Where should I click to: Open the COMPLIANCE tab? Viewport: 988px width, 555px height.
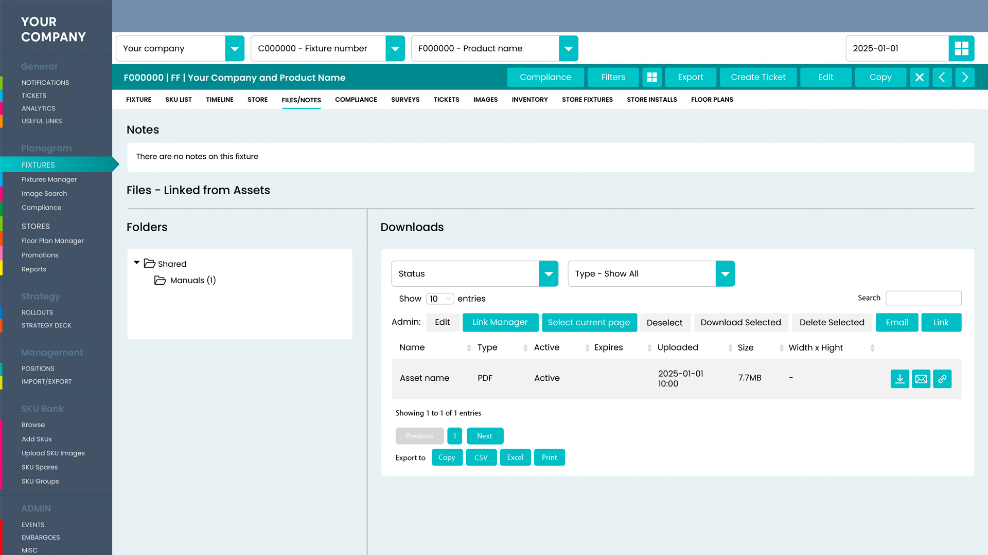[356, 100]
